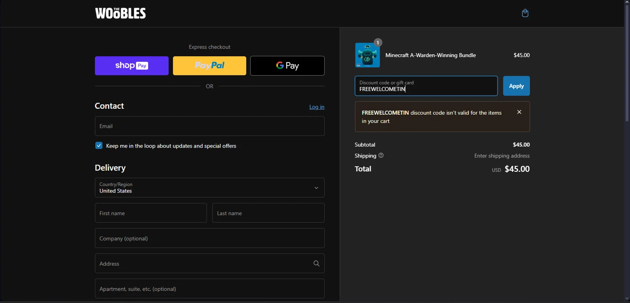Click the Address input field

click(x=202, y=263)
